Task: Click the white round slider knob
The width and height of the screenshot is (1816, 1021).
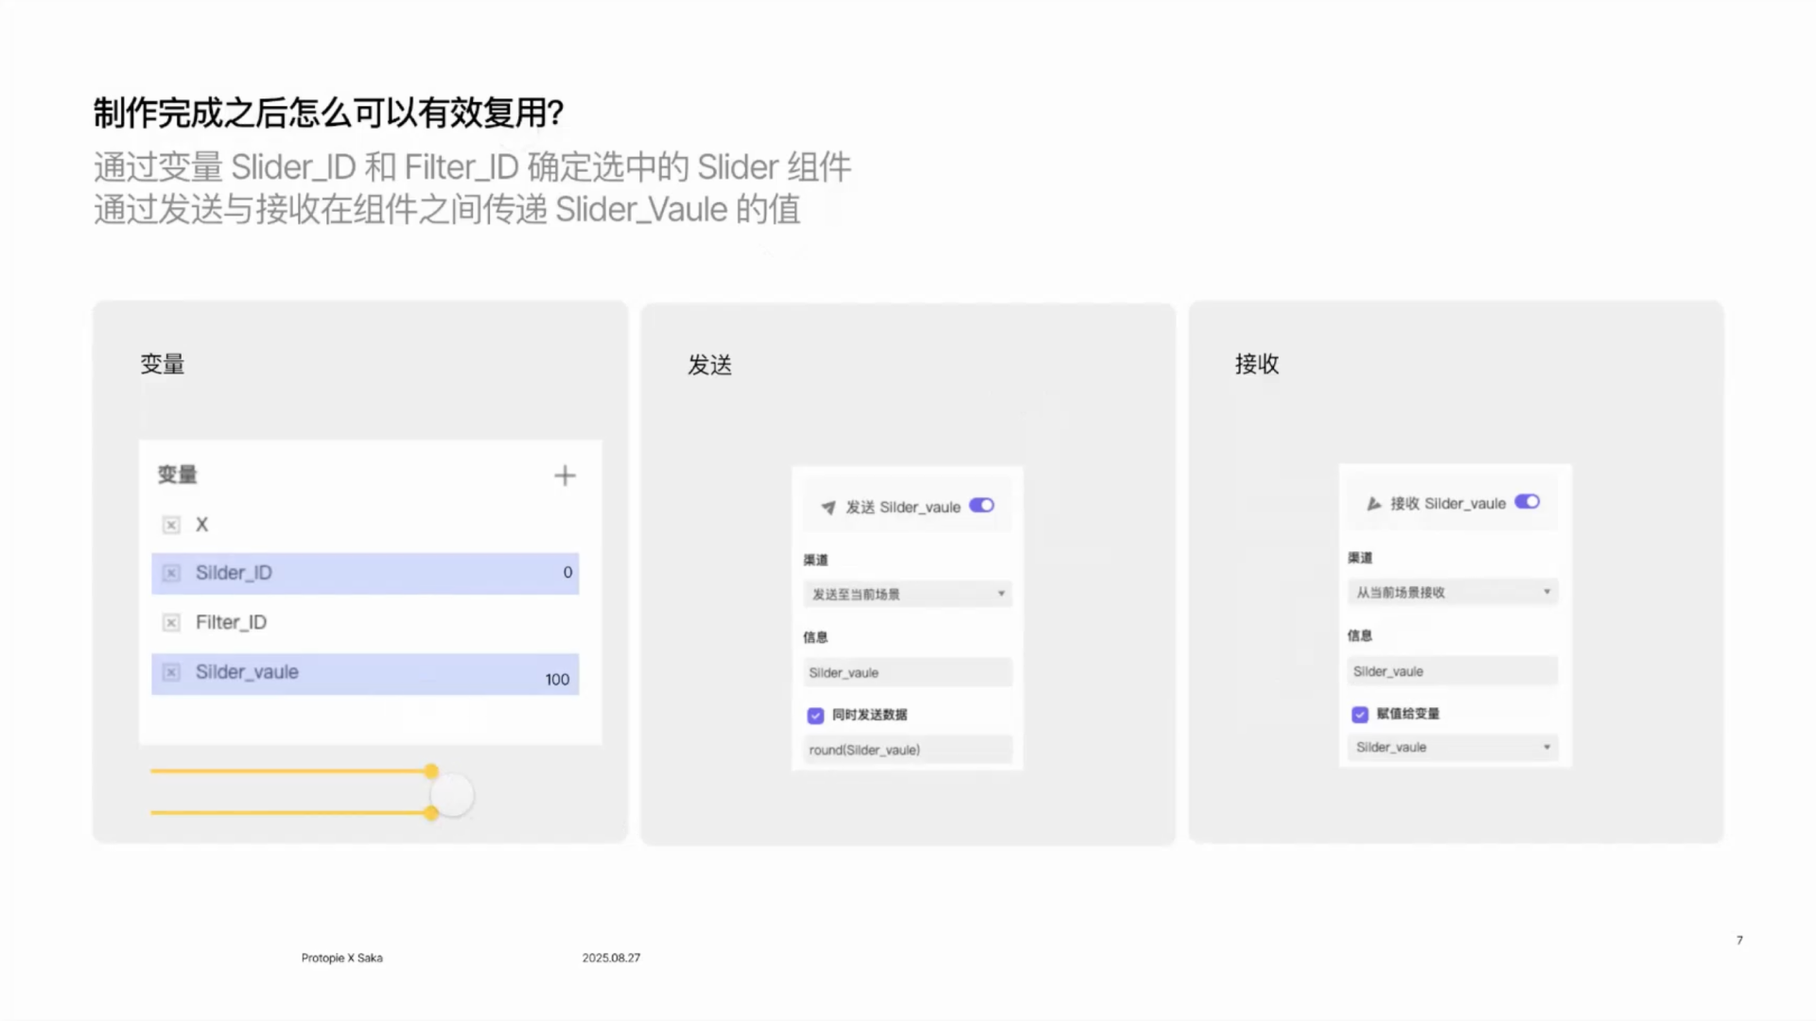Action: [x=453, y=795]
